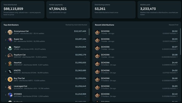
Task: Click the $BTC distributes WBTC subtitle
Action: point(29,81)
